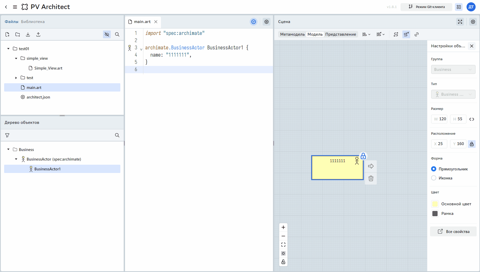Create a new folder in files panel
Viewport: 480px width, 272px height.
tap(18, 34)
